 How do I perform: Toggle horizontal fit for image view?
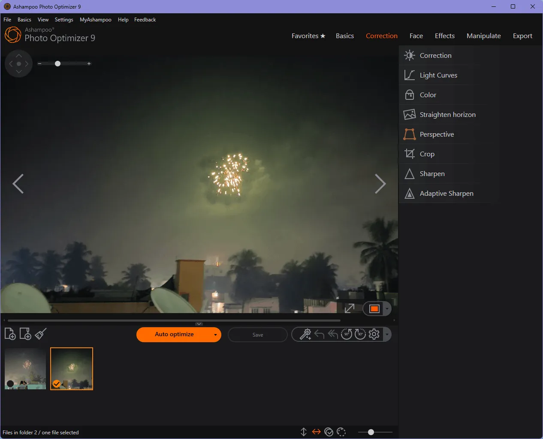tap(316, 432)
